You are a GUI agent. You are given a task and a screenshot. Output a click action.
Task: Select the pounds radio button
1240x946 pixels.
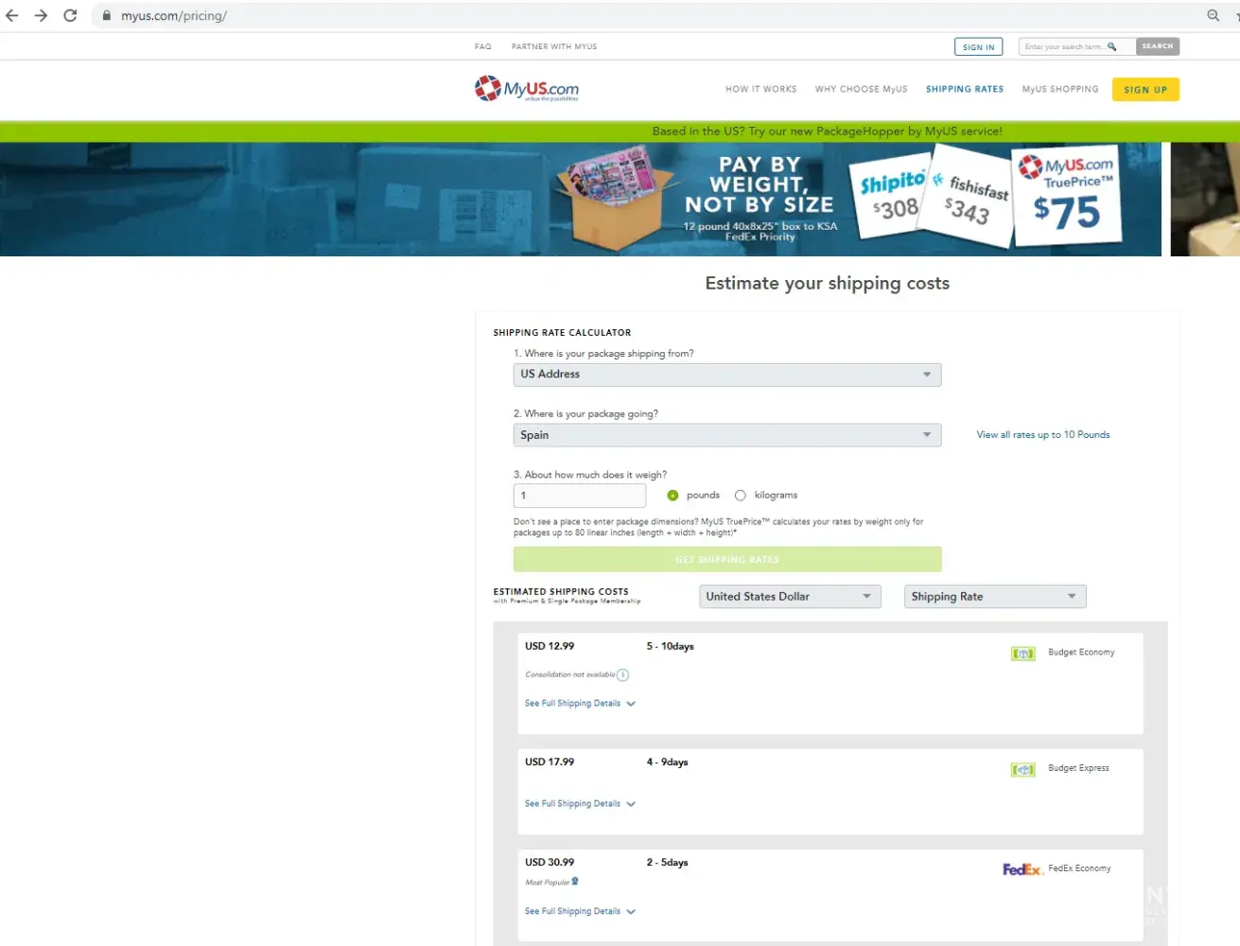coord(672,496)
